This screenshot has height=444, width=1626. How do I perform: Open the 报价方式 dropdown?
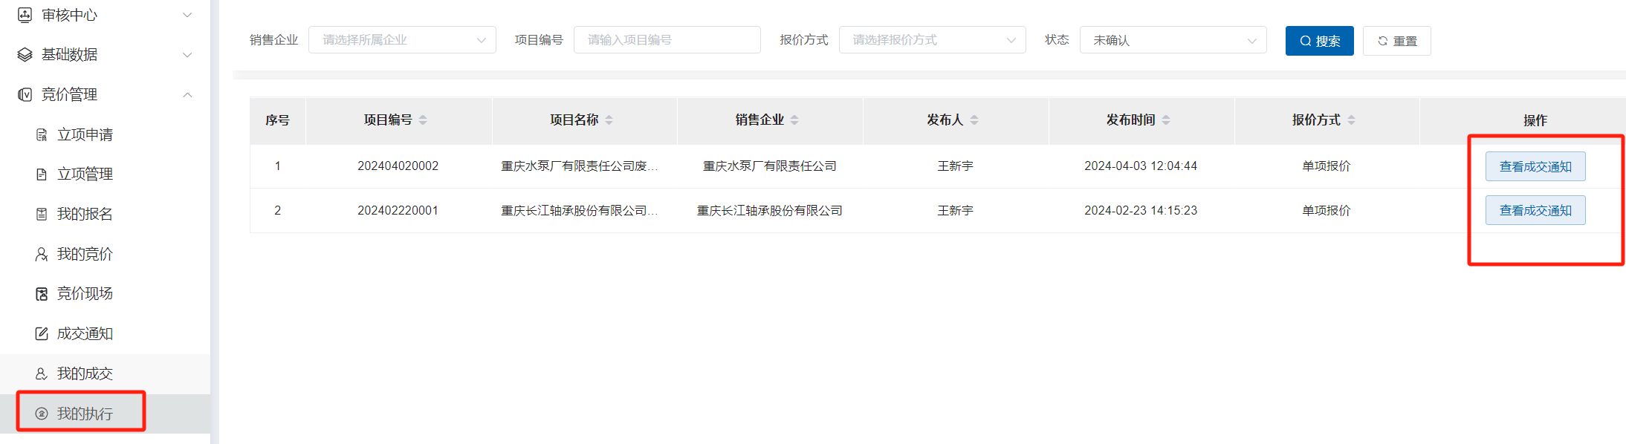(932, 40)
